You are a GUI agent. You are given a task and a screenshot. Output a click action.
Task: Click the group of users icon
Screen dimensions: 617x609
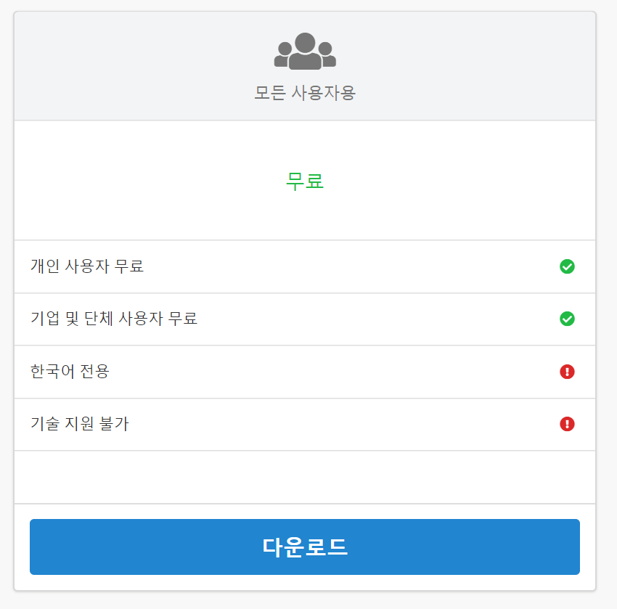pyautogui.click(x=304, y=49)
